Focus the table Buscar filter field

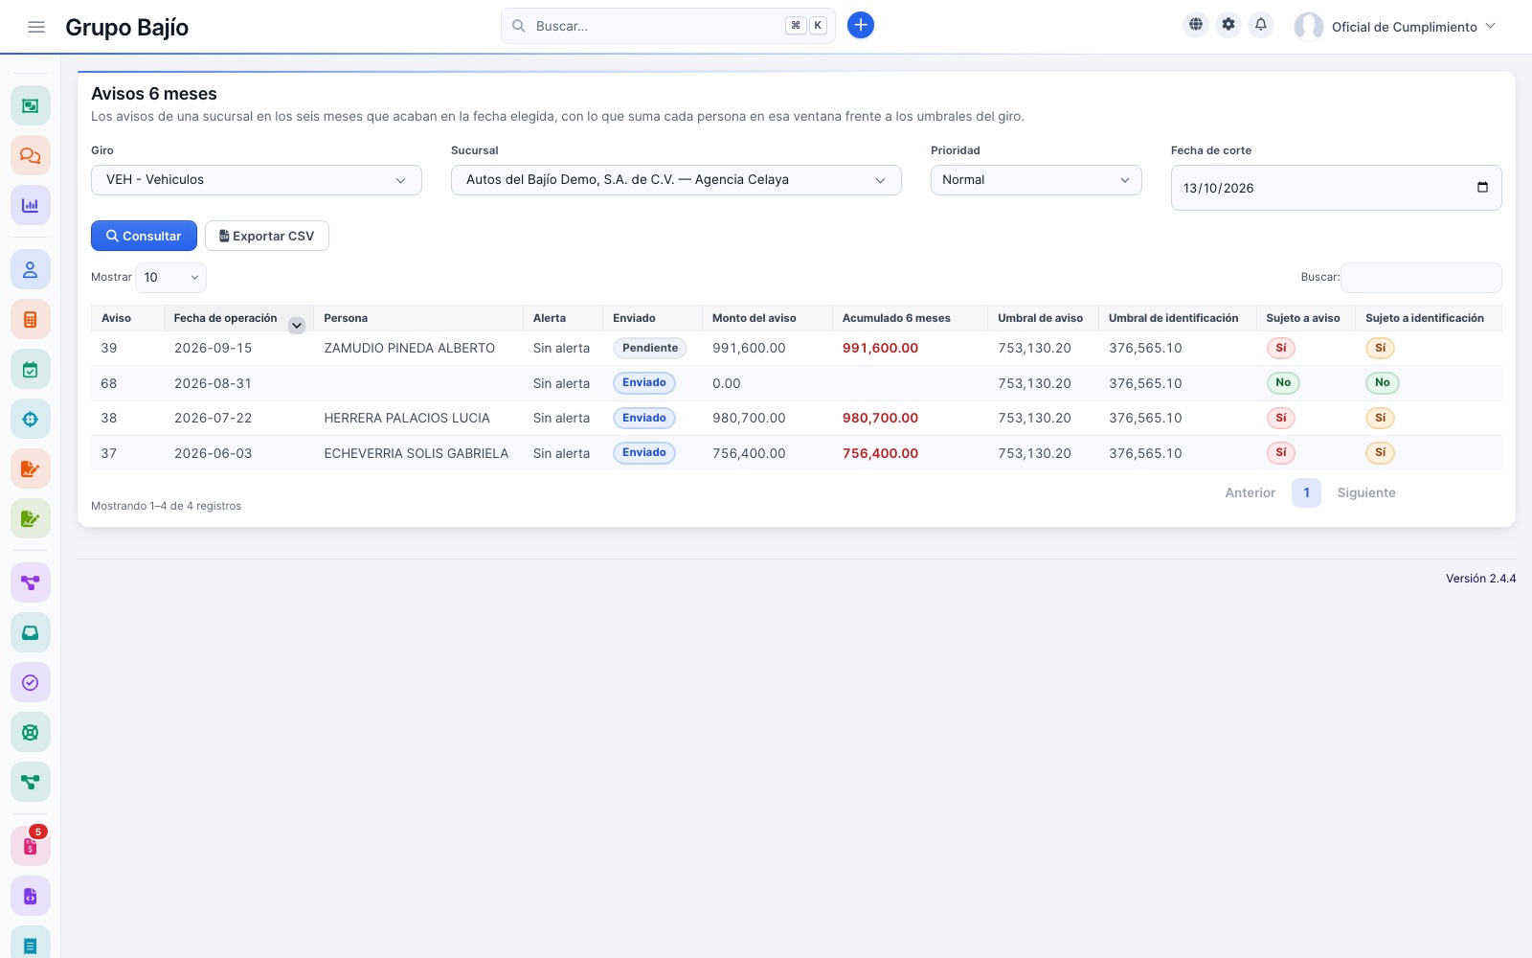1421,278
